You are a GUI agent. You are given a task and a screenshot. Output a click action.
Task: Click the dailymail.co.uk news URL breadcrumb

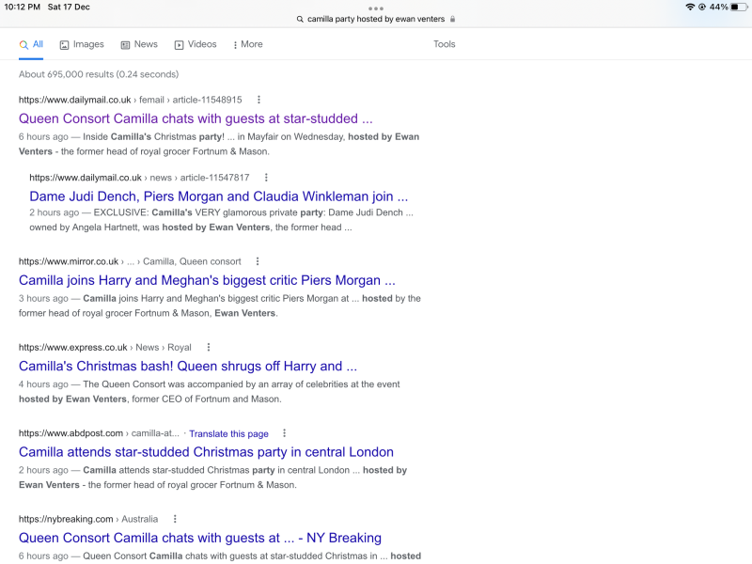click(139, 178)
